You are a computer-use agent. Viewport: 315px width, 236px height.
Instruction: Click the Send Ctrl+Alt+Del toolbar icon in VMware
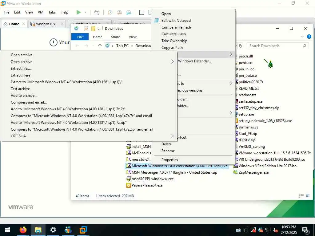[x=97, y=12]
